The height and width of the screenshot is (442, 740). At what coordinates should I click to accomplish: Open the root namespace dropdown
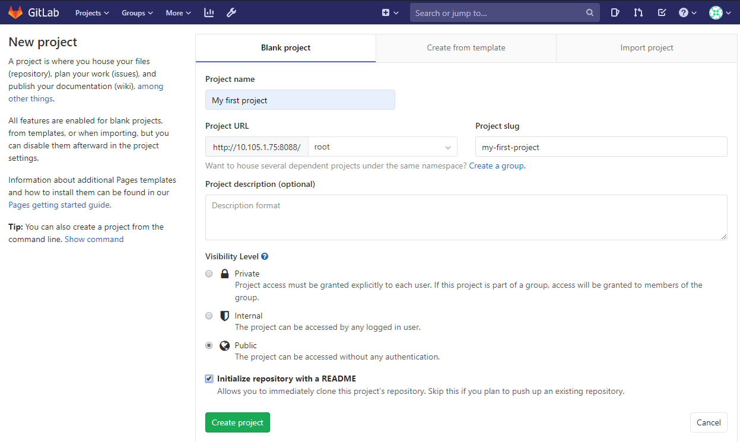tap(383, 147)
